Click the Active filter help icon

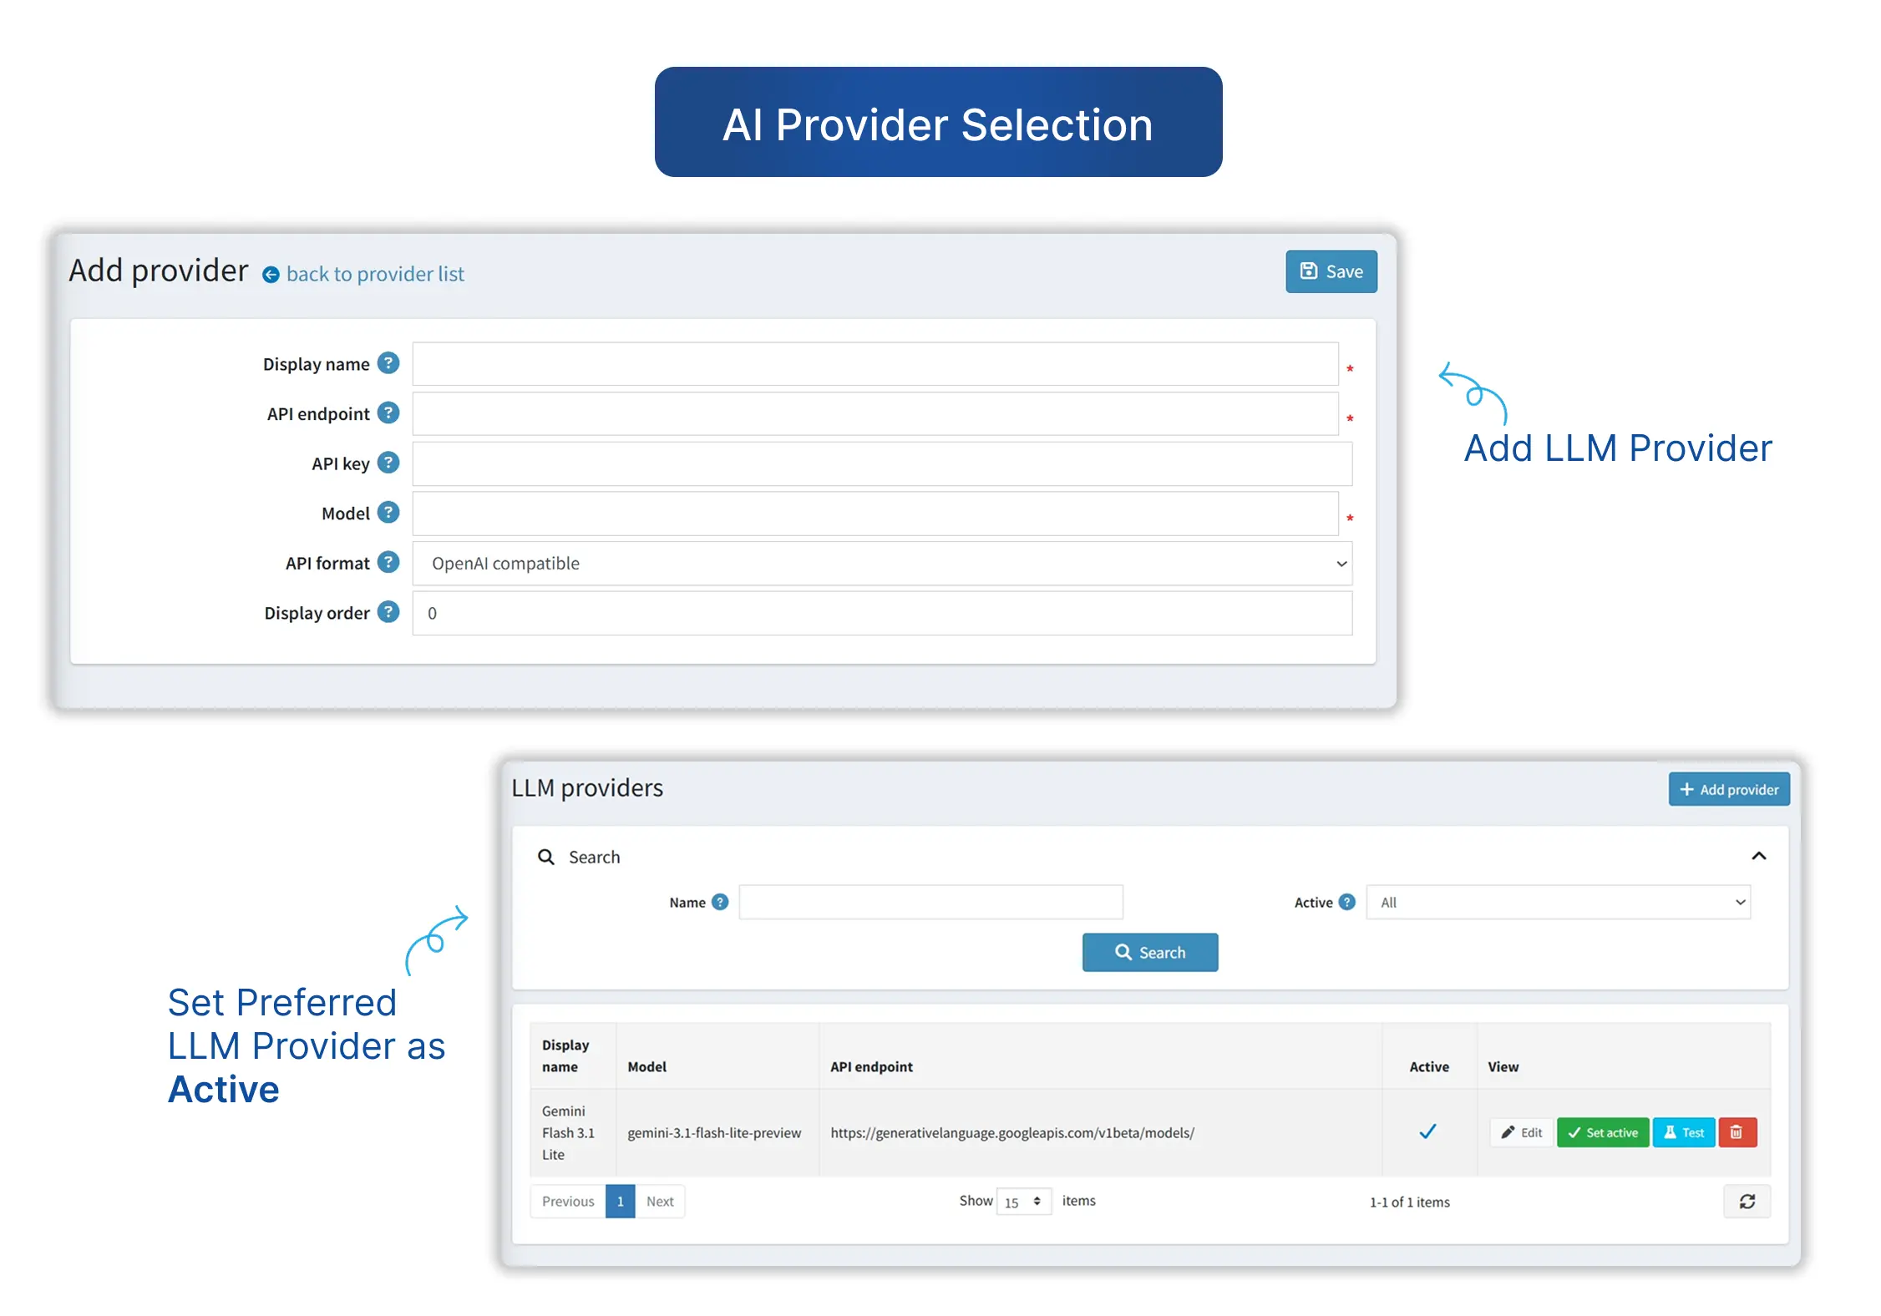[1346, 902]
